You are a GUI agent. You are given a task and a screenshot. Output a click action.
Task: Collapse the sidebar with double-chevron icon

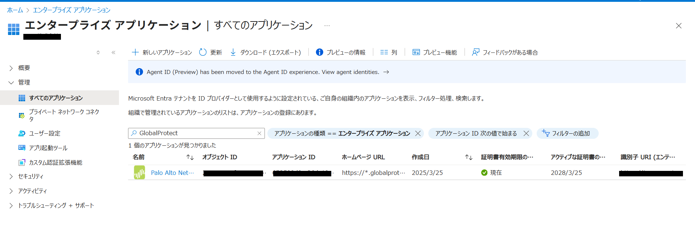pyautogui.click(x=113, y=52)
